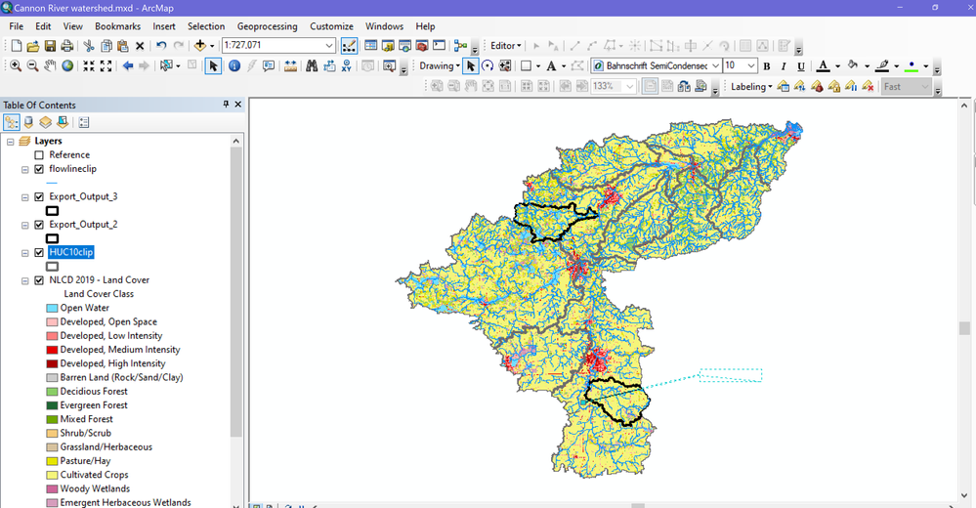This screenshot has width=976, height=508.
Task: Save the map document
Action: click(50, 46)
